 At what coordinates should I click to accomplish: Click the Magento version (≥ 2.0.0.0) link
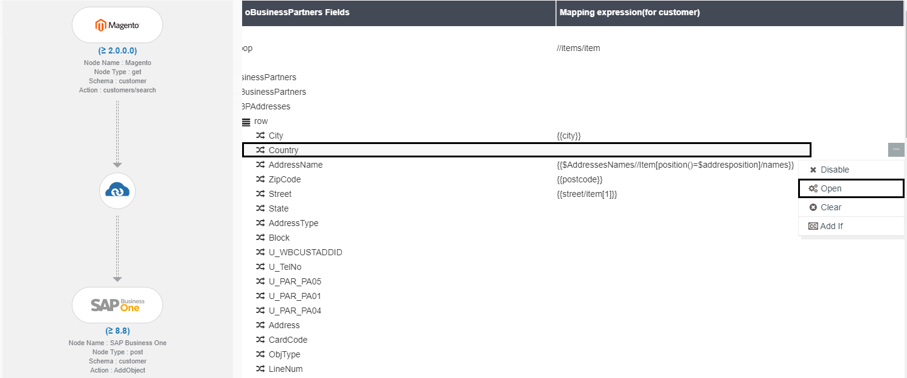(117, 51)
